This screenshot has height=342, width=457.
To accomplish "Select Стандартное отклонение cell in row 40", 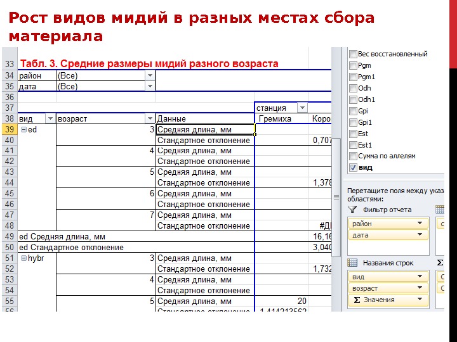I will tap(205, 141).
